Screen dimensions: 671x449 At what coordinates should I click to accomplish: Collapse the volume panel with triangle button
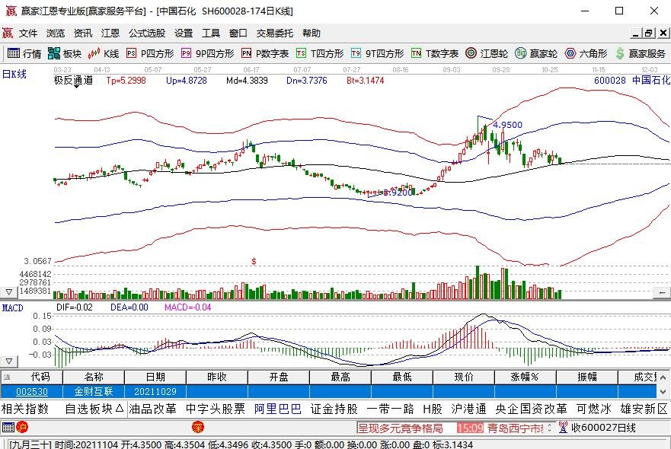coord(8,292)
